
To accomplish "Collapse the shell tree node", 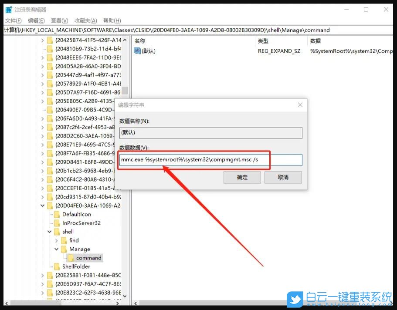I will pos(49,232).
